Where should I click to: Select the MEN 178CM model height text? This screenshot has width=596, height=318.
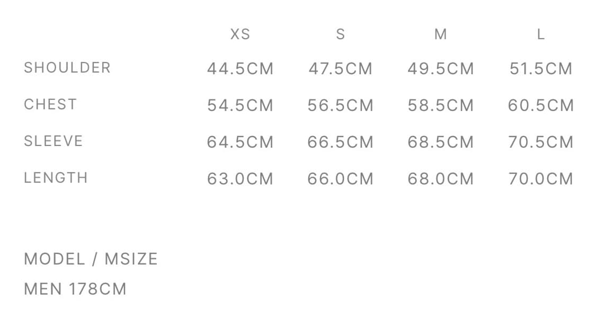(75, 289)
